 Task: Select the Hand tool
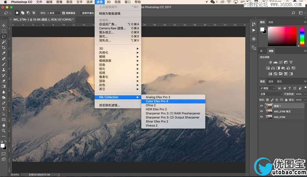point(3,125)
